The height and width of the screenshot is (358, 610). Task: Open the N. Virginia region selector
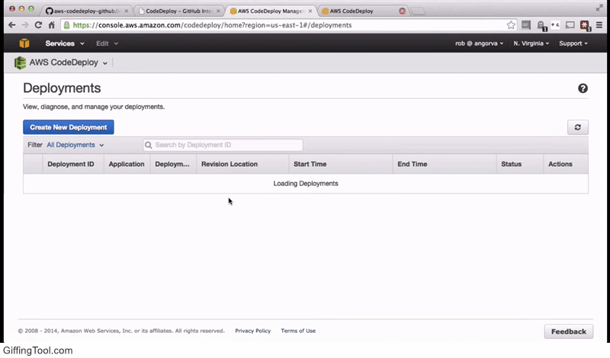(531, 43)
